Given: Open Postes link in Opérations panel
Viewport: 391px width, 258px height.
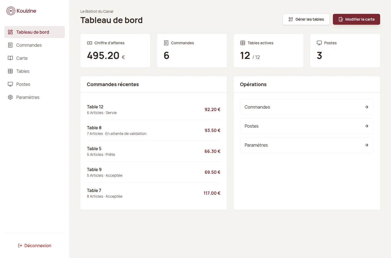Looking at the screenshot, I should [x=307, y=126].
